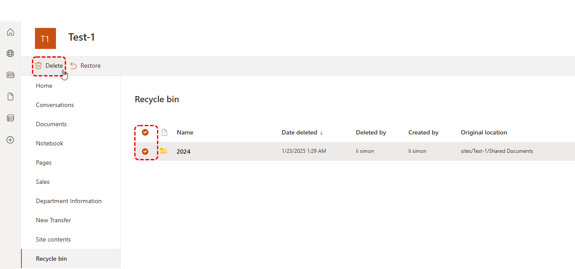Sort by the Name column header
The height and width of the screenshot is (269, 575).
(x=185, y=132)
